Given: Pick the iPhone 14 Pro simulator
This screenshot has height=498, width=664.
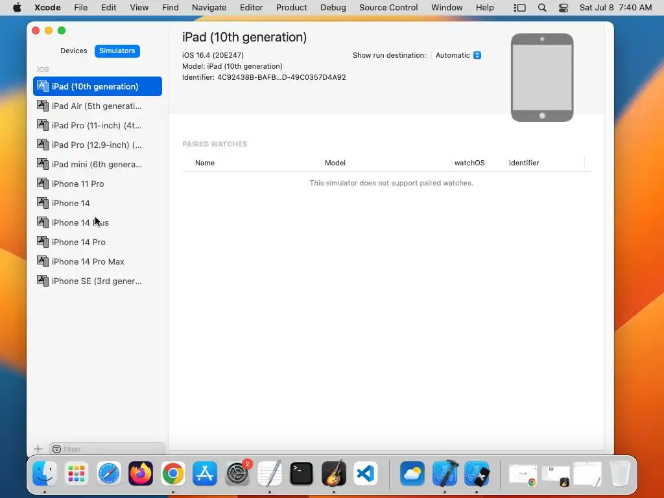Looking at the screenshot, I should pos(97,243).
